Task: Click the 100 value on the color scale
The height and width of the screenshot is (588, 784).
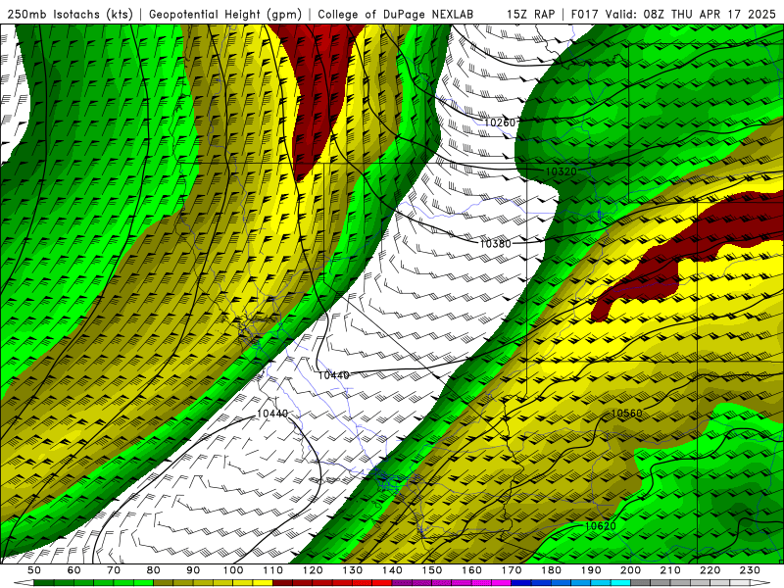Action: [x=233, y=570]
